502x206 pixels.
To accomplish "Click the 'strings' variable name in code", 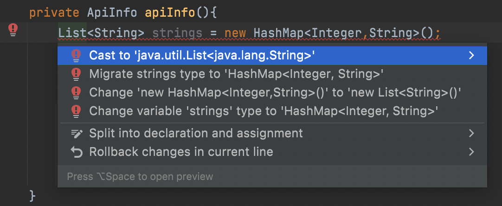I will tap(177, 33).
